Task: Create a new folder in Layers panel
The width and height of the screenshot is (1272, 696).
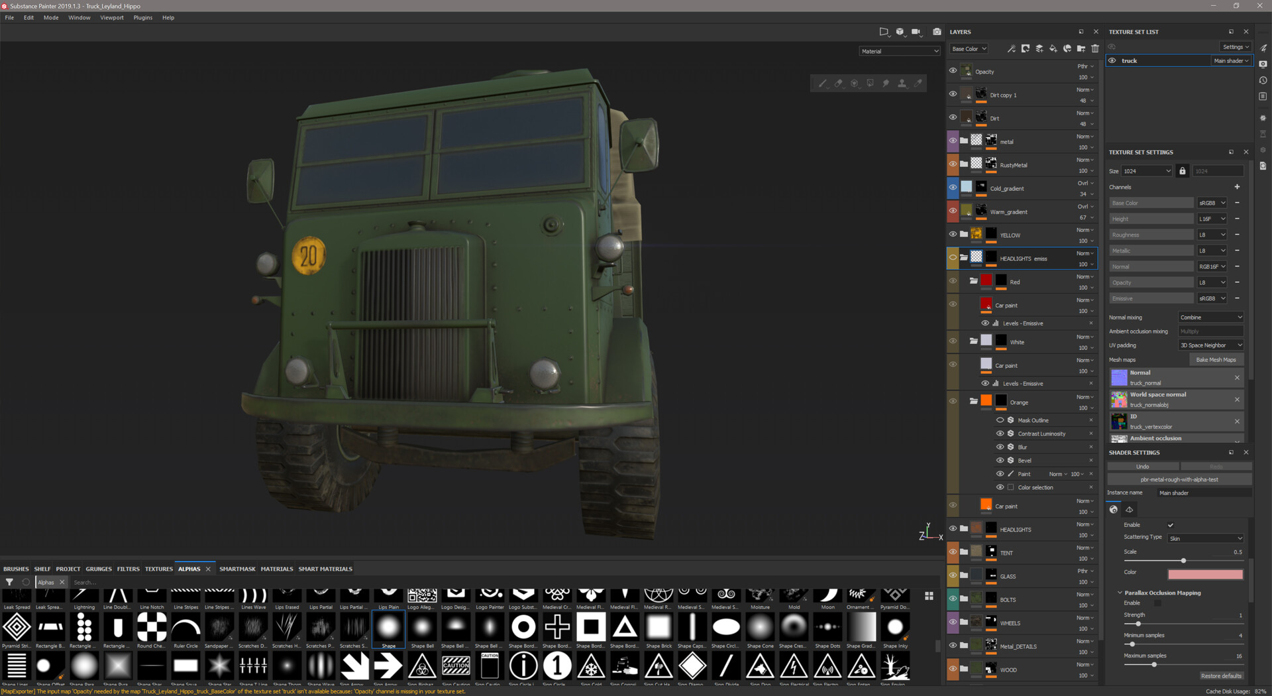Action: click(x=1081, y=48)
